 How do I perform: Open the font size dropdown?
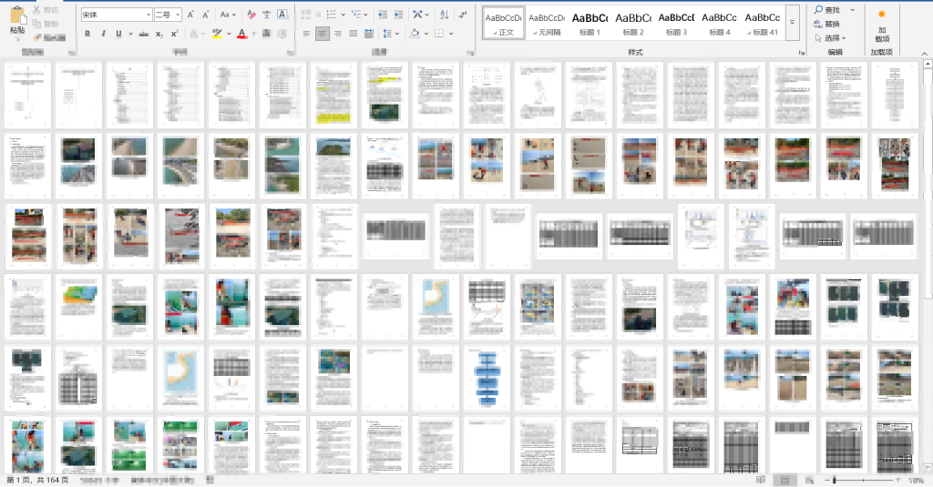point(168,15)
